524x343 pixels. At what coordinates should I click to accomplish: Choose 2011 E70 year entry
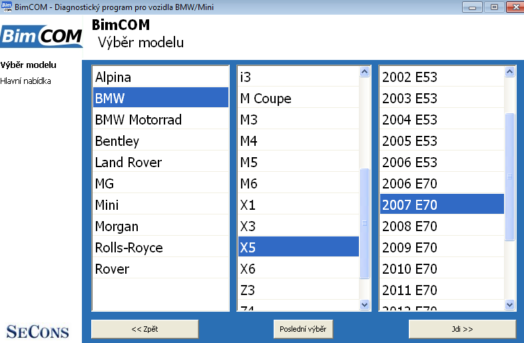point(442,290)
